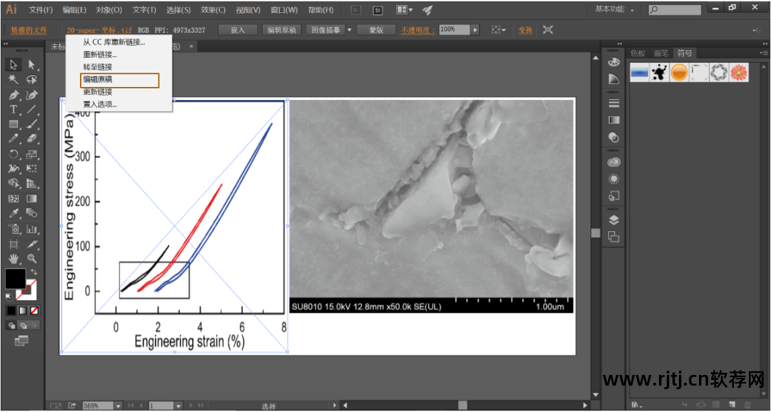This screenshot has width=771, height=412.
Task: Open the Layers panel icon
Action: coord(613,220)
